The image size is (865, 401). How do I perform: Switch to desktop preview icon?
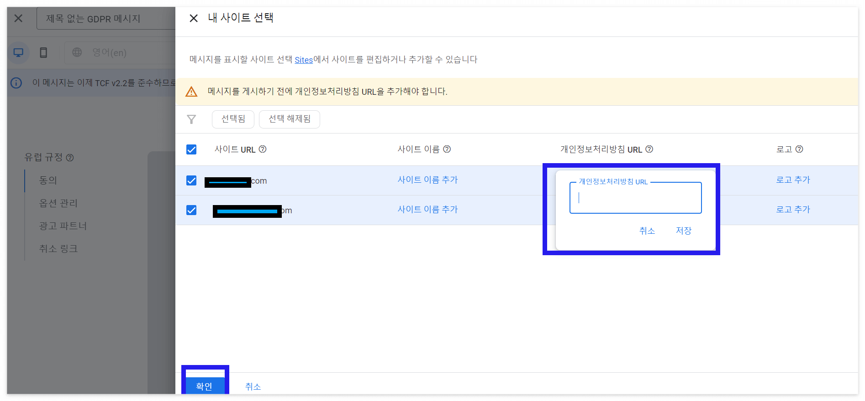click(18, 52)
